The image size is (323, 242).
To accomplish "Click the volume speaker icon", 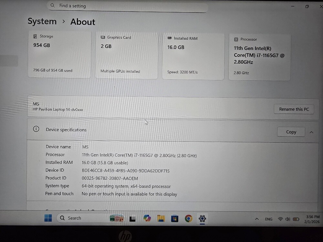I will coord(287,219).
